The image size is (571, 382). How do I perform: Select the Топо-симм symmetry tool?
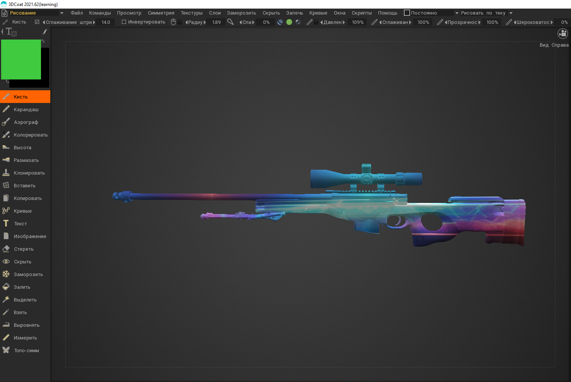(x=25, y=350)
